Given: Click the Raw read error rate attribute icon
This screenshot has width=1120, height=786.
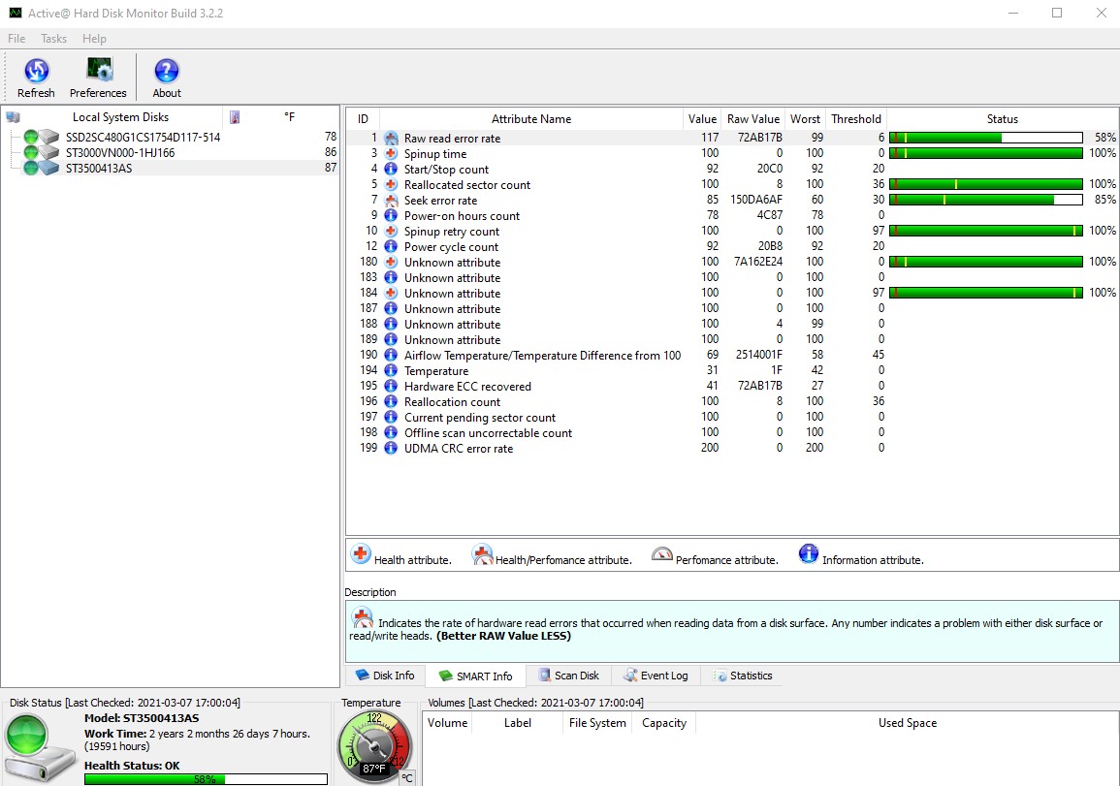Looking at the screenshot, I should click(392, 139).
